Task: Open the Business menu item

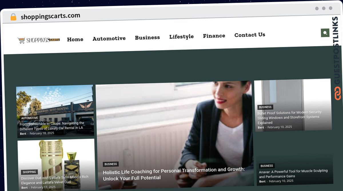Action: click(147, 37)
